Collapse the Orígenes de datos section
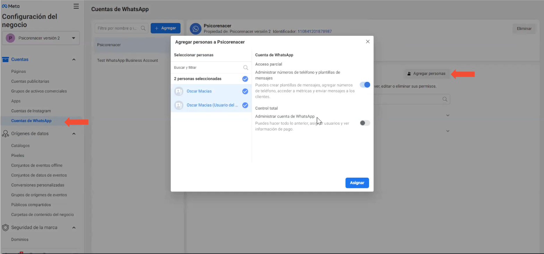Screen dimensions: 544x254 click(x=74, y=134)
